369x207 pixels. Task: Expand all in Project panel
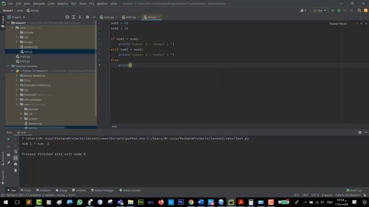pyautogui.click(x=74, y=17)
